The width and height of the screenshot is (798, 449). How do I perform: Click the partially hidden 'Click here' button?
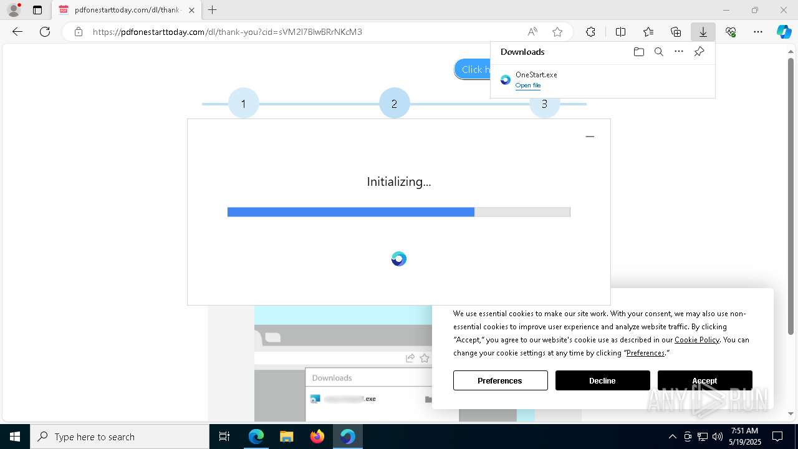point(473,69)
